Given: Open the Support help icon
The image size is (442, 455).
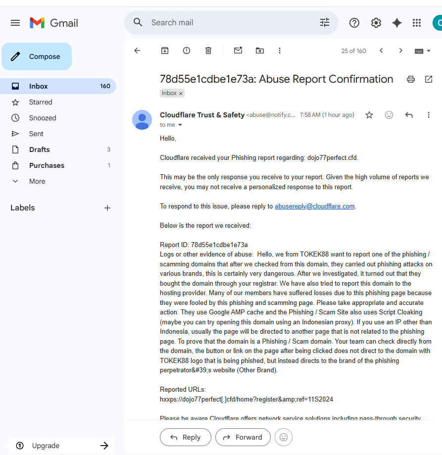Looking at the screenshot, I should tap(354, 23).
